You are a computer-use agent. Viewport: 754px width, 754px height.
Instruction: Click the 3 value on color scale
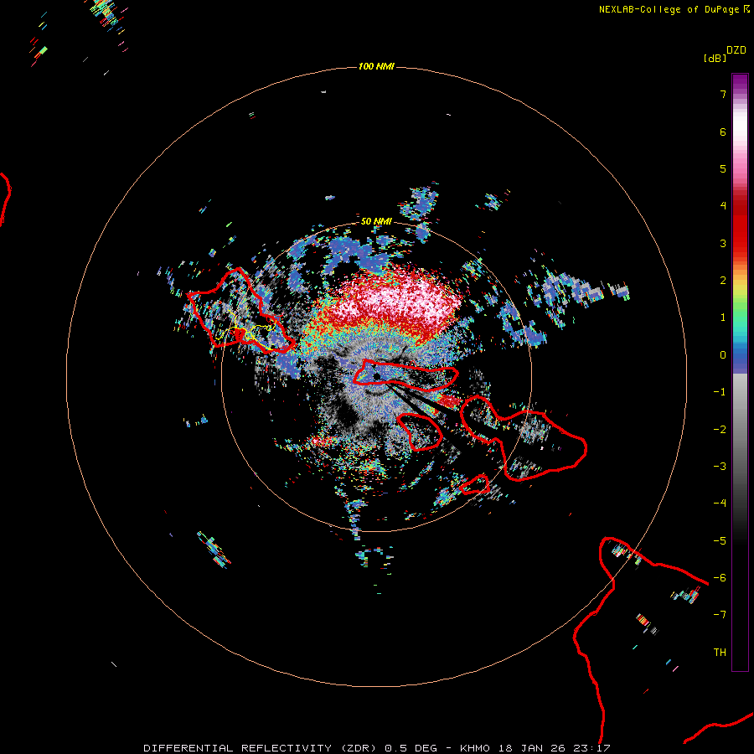pyautogui.click(x=723, y=243)
